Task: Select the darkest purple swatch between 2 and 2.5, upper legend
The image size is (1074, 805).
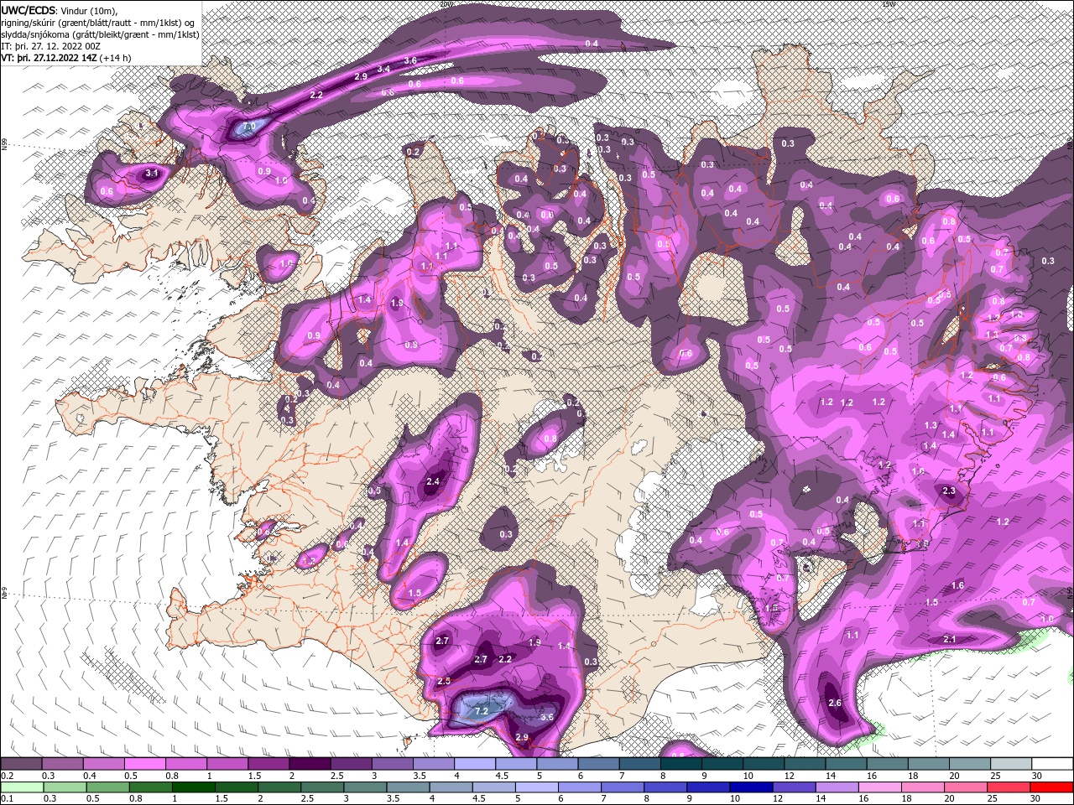Action: (x=310, y=764)
